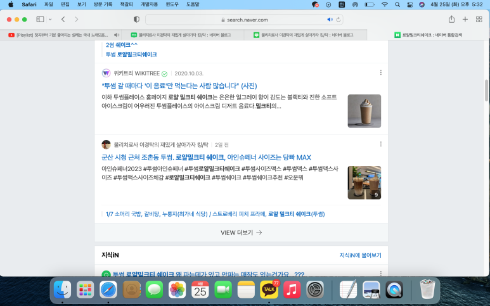Open the 파일 menu
This screenshot has width=490, height=306.
(x=48, y=4)
